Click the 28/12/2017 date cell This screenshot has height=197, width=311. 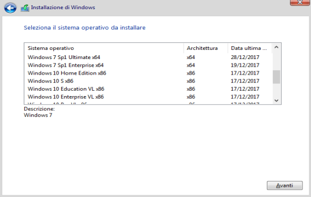point(245,57)
